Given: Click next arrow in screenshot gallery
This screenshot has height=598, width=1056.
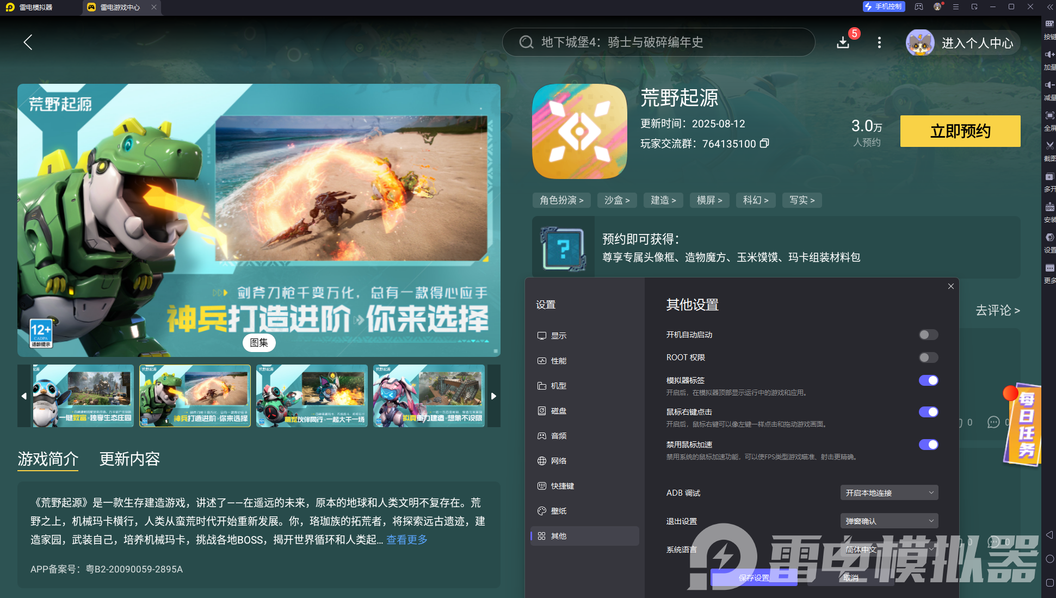Looking at the screenshot, I should point(493,396).
